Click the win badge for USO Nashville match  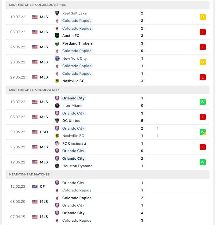tap(202, 132)
